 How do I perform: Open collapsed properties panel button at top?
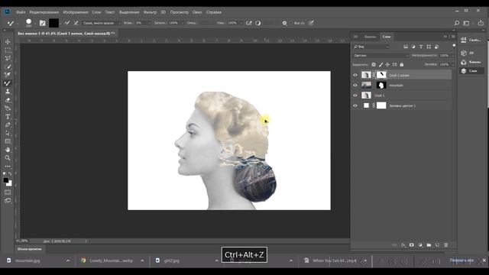point(471,40)
